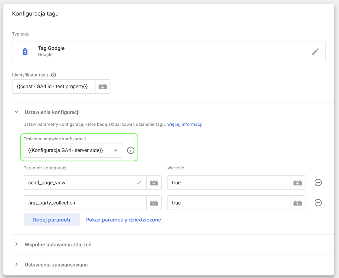The image size is (339, 278).
Task: Click variable picker icon for send_page_view value
Action: pyautogui.click(x=298, y=183)
